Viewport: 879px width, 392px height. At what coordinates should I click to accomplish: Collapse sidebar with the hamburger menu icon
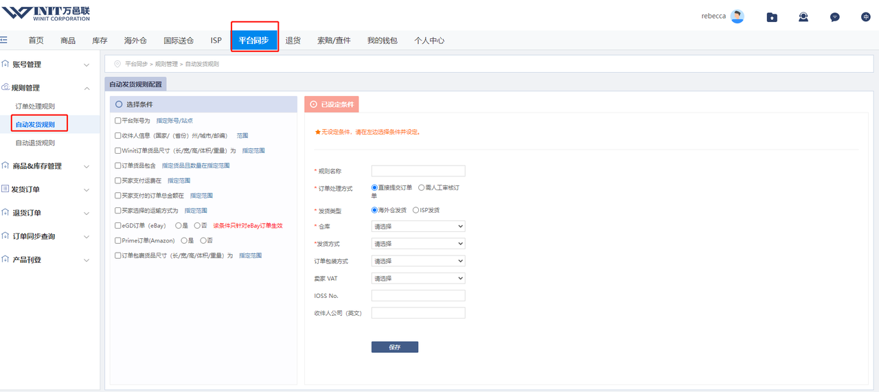pyautogui.click(x=4, y=41)
